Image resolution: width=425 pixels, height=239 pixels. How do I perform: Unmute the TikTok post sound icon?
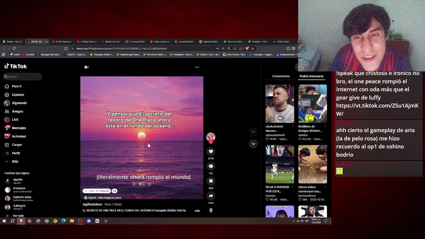[86, 67]
